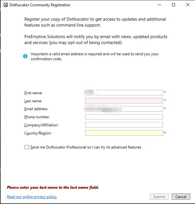Minimize the registration window

(159, 5)
